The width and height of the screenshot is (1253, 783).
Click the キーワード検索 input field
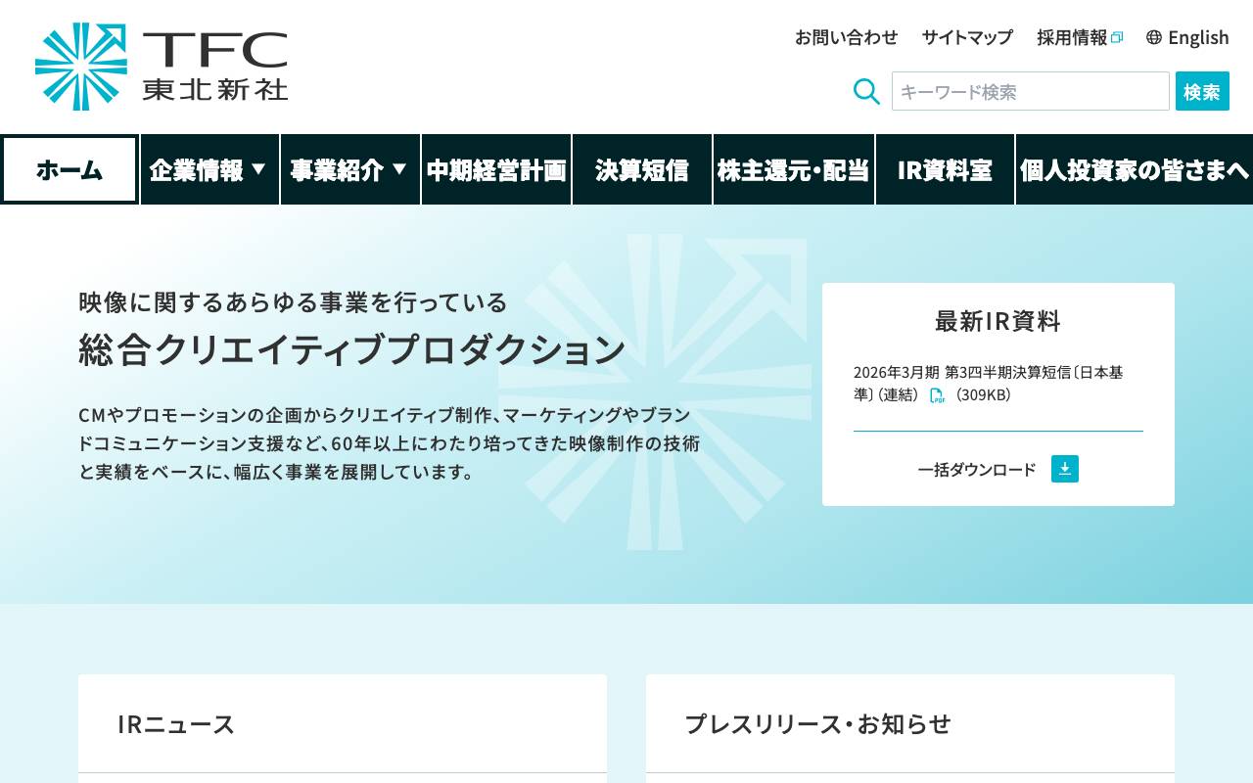(x=1028, y=91)
